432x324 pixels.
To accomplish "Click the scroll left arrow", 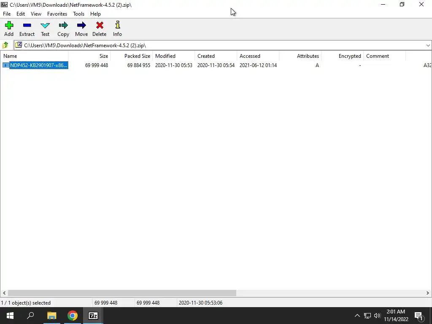I will coord(4,293).
